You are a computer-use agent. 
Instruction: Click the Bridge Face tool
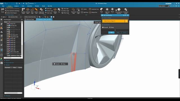[x=55, y=11]
